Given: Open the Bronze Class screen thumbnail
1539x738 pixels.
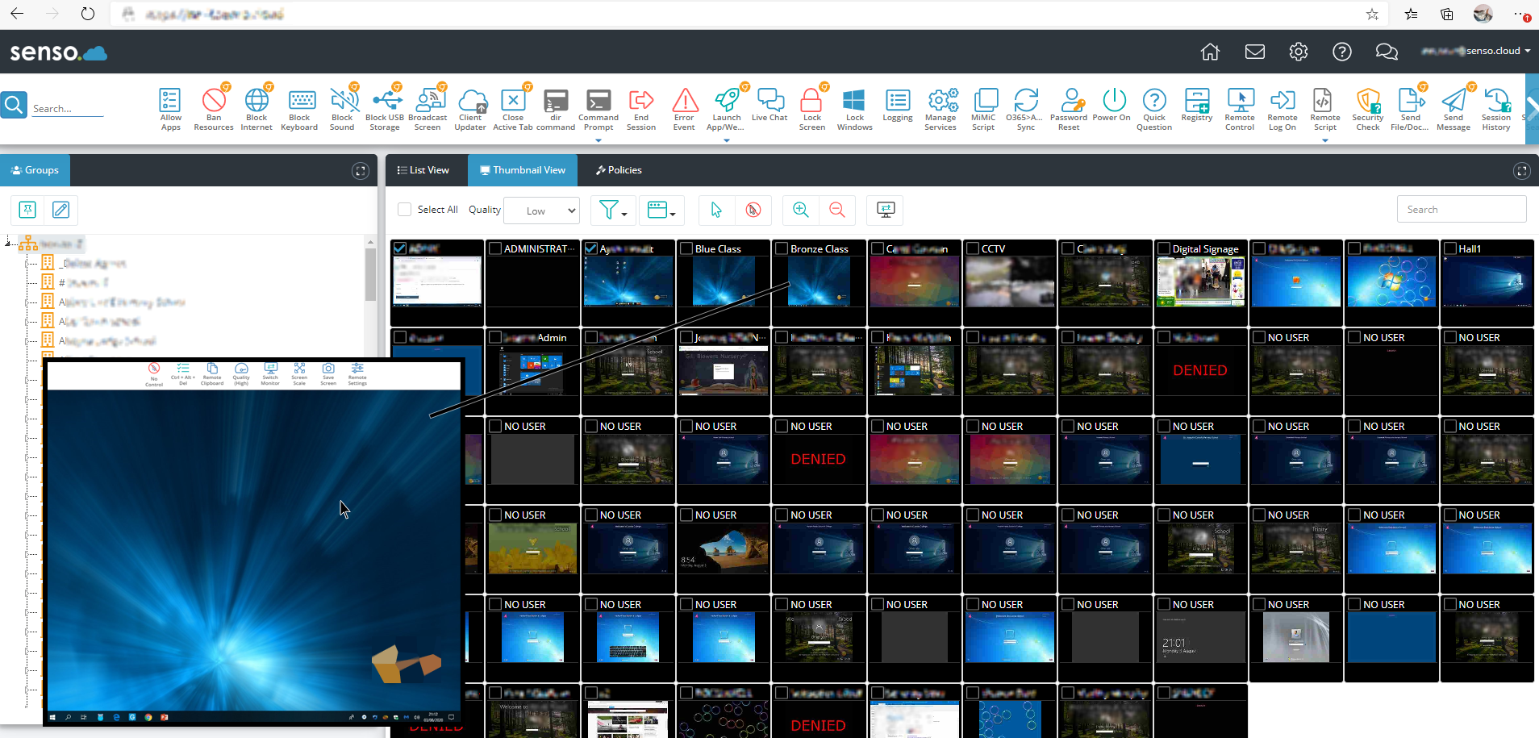Looking at the screenshot, I should pyautogui.click(x=819, y=282).
